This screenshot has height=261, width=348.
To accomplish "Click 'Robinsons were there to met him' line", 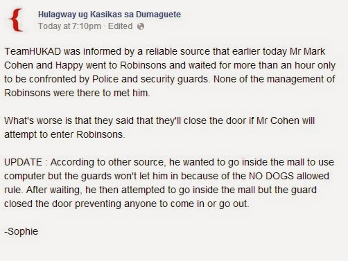I will (x=77, y=93).
